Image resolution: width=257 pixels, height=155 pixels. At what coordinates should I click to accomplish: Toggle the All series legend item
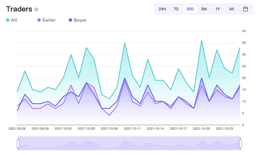click(x=12, y=20)
